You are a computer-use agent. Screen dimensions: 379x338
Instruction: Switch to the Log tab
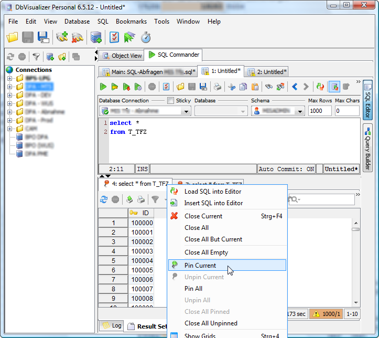pos(112,325)
